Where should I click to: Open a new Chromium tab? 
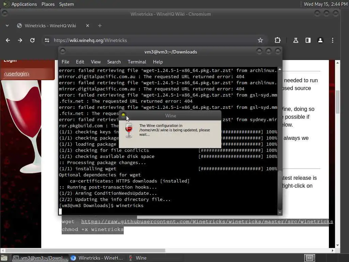100,26
